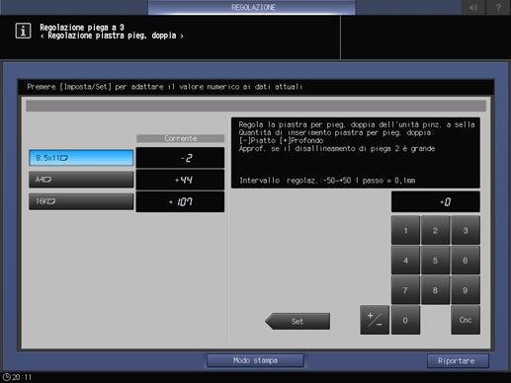Open the help question mark icon
This screenshot has height=383, width=511.
[498, 7]
